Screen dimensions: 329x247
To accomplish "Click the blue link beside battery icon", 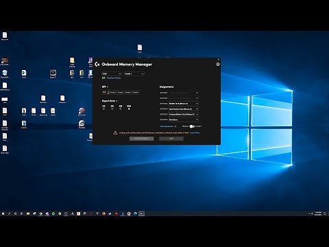I will tap(114, 78).
